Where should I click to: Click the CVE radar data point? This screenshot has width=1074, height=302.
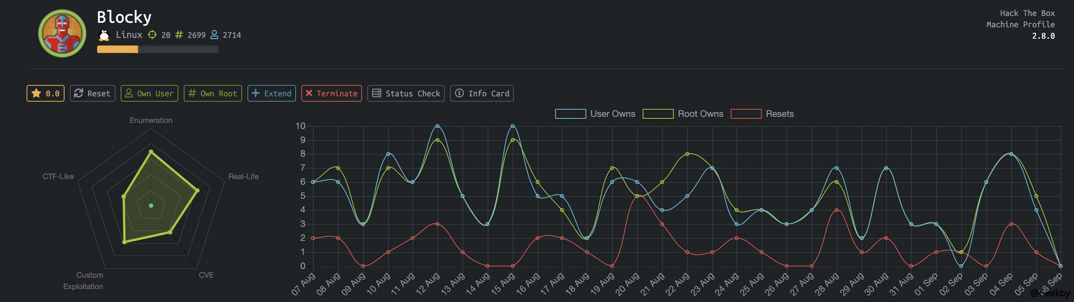coord(170,232)
